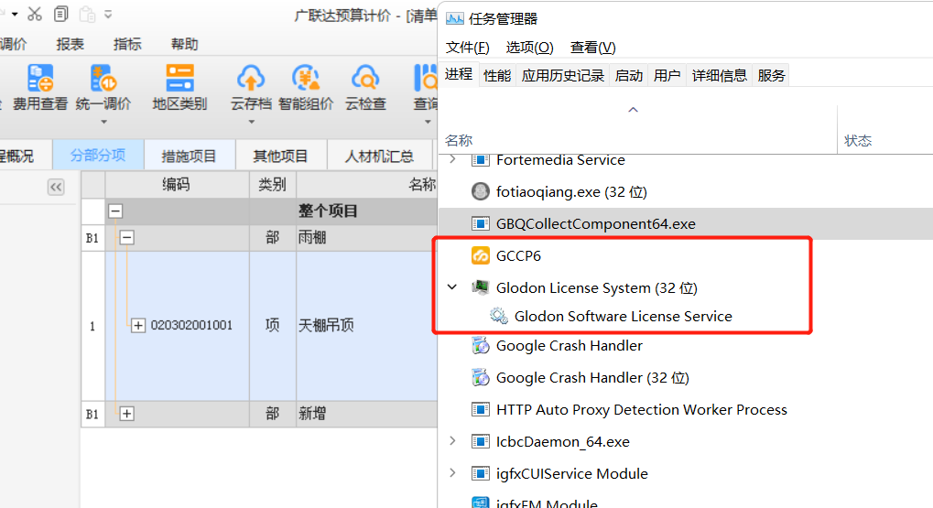
Task: Expand item 020302001001
Action: (138, 325)
